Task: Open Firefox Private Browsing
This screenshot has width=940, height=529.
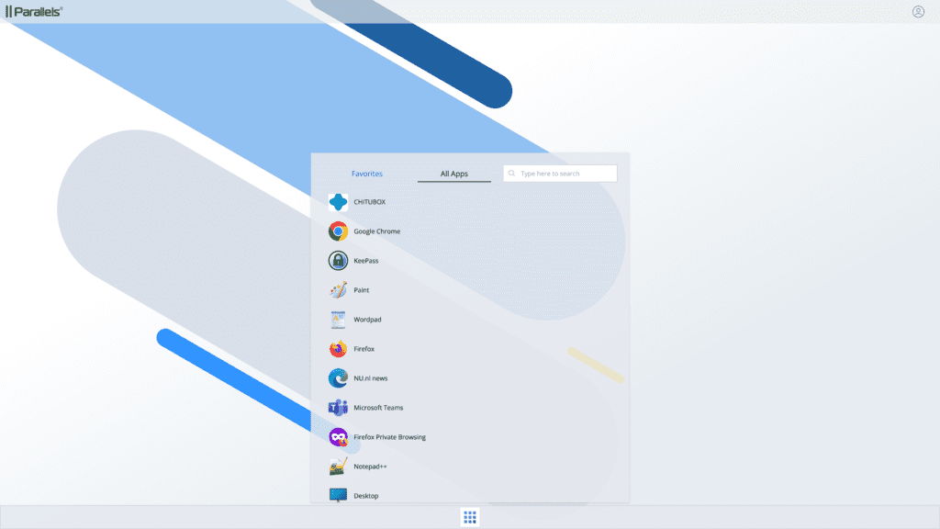Action: (388, 436)
